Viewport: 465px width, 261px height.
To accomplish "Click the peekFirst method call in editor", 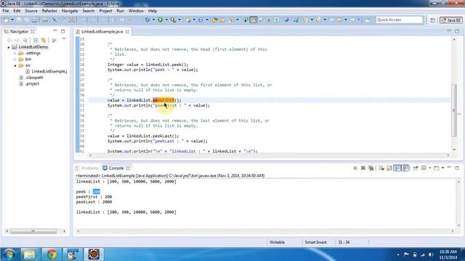I will tap(163, 100).
